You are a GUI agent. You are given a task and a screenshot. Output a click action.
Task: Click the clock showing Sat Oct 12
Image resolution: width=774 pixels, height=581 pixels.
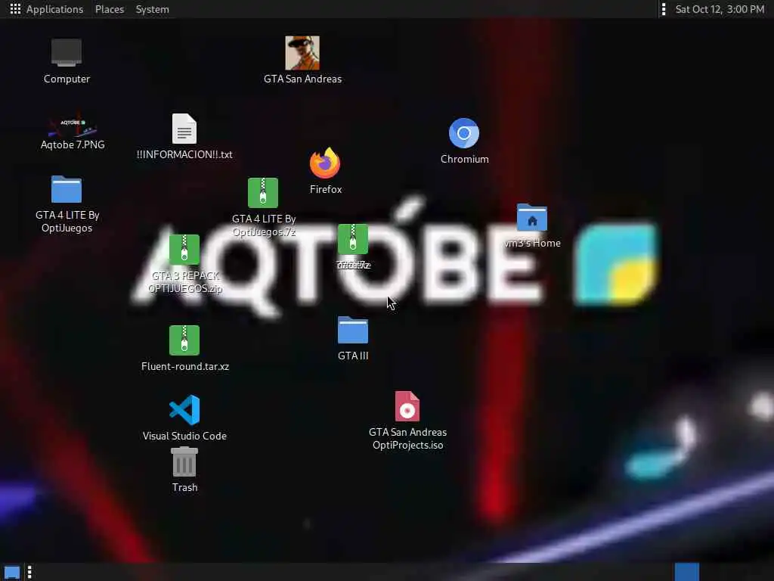720,9
